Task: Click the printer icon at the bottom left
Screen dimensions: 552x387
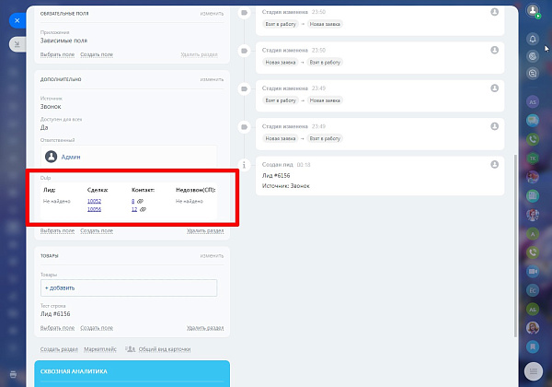Action: pyautogui.click(x=13, y=374)
